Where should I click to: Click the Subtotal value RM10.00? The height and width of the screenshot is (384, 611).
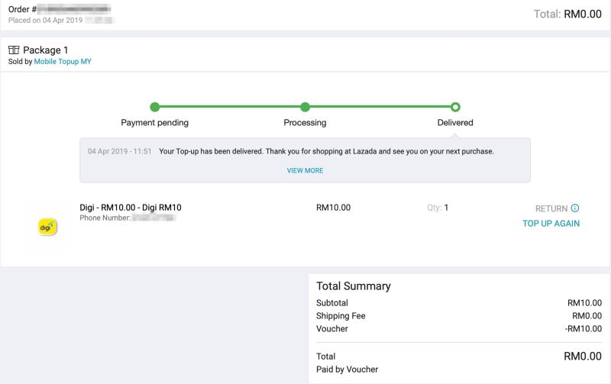tap(584, 303)
